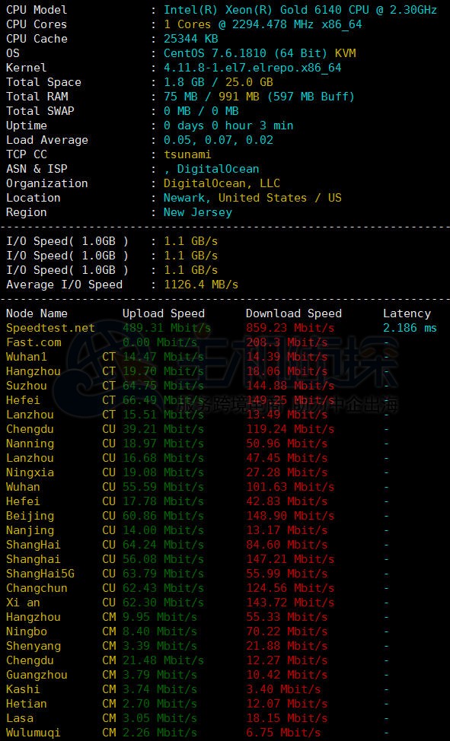
Task: Select Location value Newark, United States / US
Action: (x=252, y=198)
